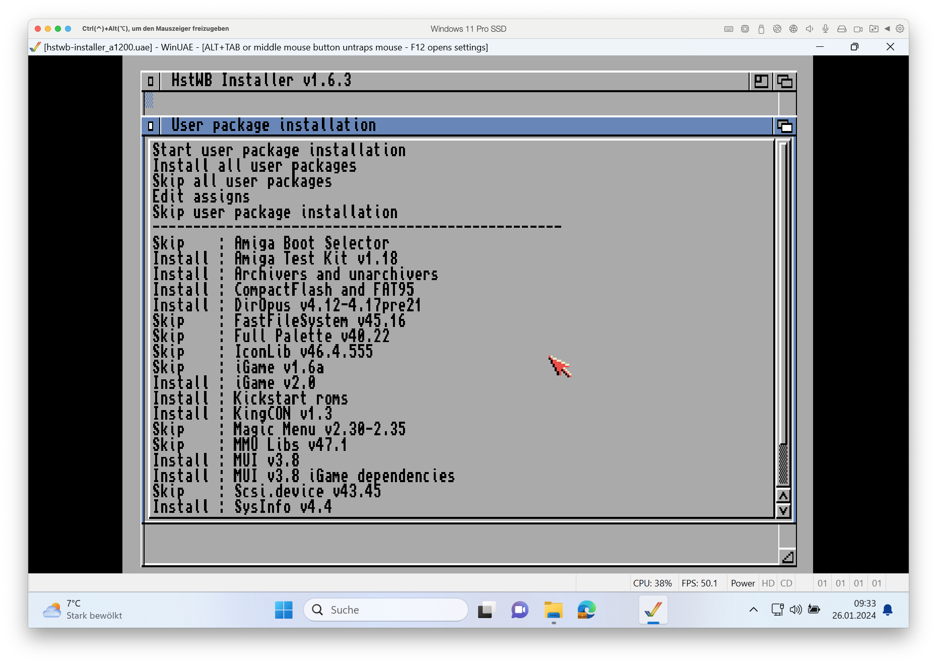The height and width of the screenshot is (665, 937).
Task: Click the HstWB Installer depth gadget
Action: (784, 81)
